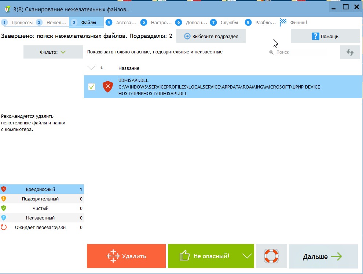Switch to the Службы step tab
This screenshot has height=274, width=363.
pyautogui.click(x=225, y=23)
